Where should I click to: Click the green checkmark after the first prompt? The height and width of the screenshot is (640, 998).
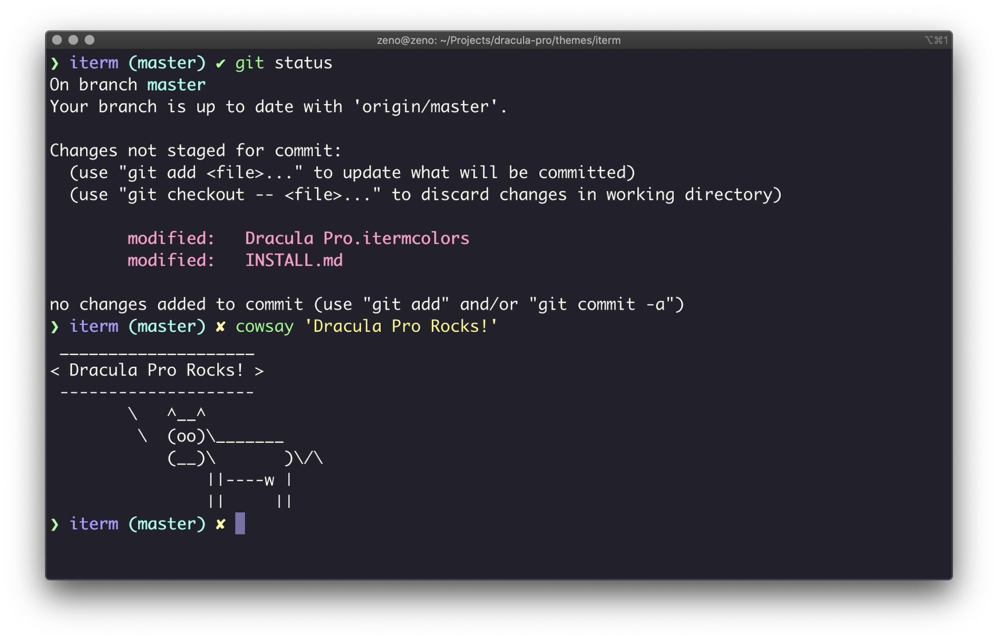[x=221, y=62]
